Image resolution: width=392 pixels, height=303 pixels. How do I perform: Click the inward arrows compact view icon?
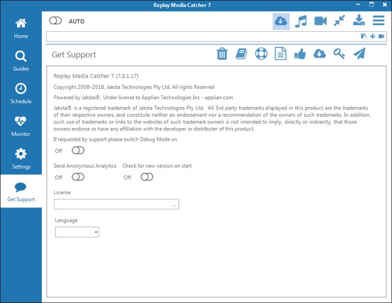click(x=339, y=21)
